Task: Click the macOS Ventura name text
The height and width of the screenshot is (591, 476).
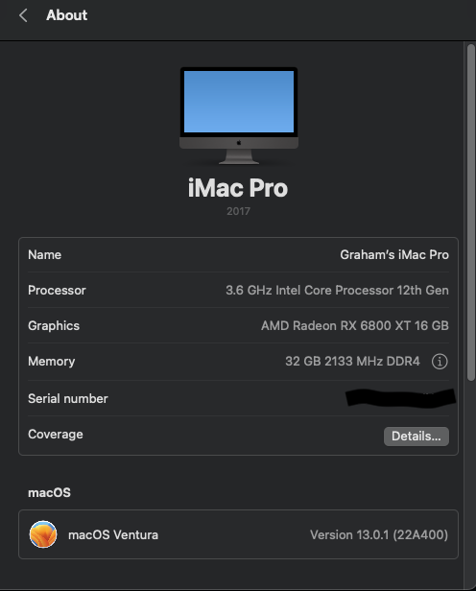Action: click(x=113, y=534)
